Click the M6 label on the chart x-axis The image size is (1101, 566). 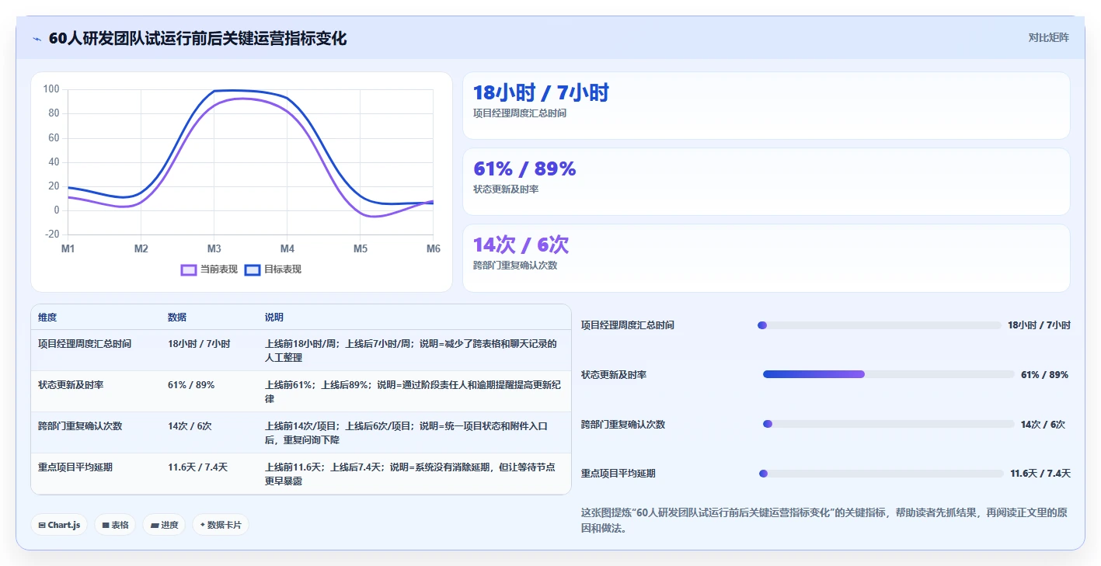click(x=434, y=248)
